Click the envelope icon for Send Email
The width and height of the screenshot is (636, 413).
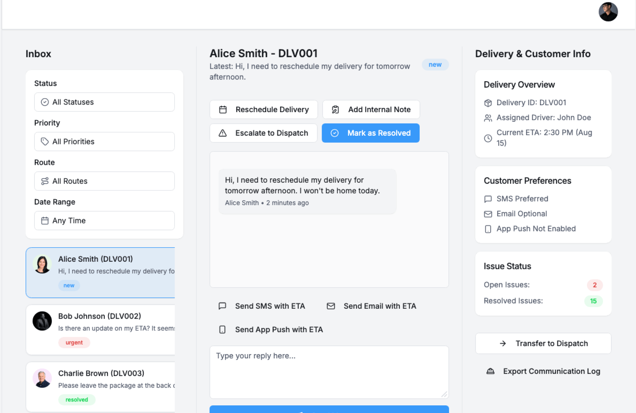[x=331, y=306]
